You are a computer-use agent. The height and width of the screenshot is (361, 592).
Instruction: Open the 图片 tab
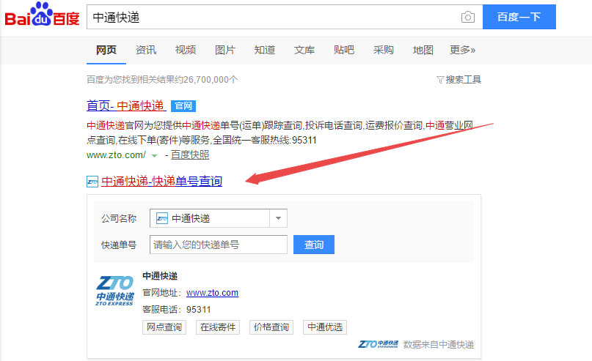(225, 50)
